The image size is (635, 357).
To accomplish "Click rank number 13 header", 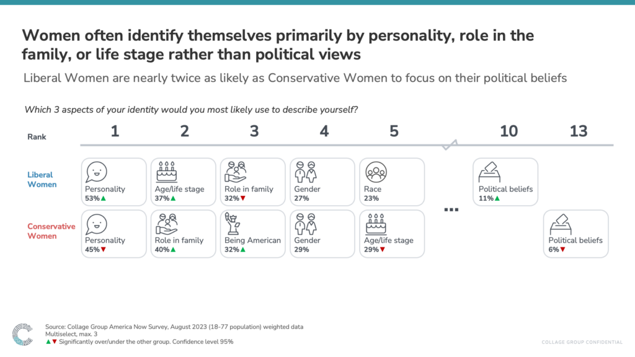I will pos(579,131).
